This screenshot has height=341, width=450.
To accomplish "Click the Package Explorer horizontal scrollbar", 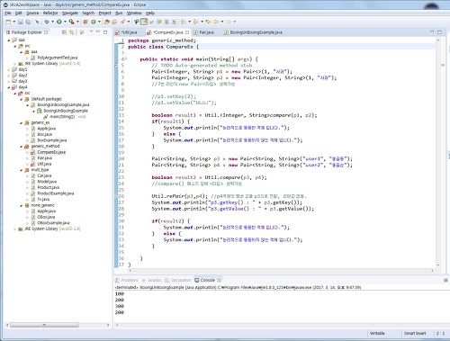I will pyautogui.click(x=44, y=325).
